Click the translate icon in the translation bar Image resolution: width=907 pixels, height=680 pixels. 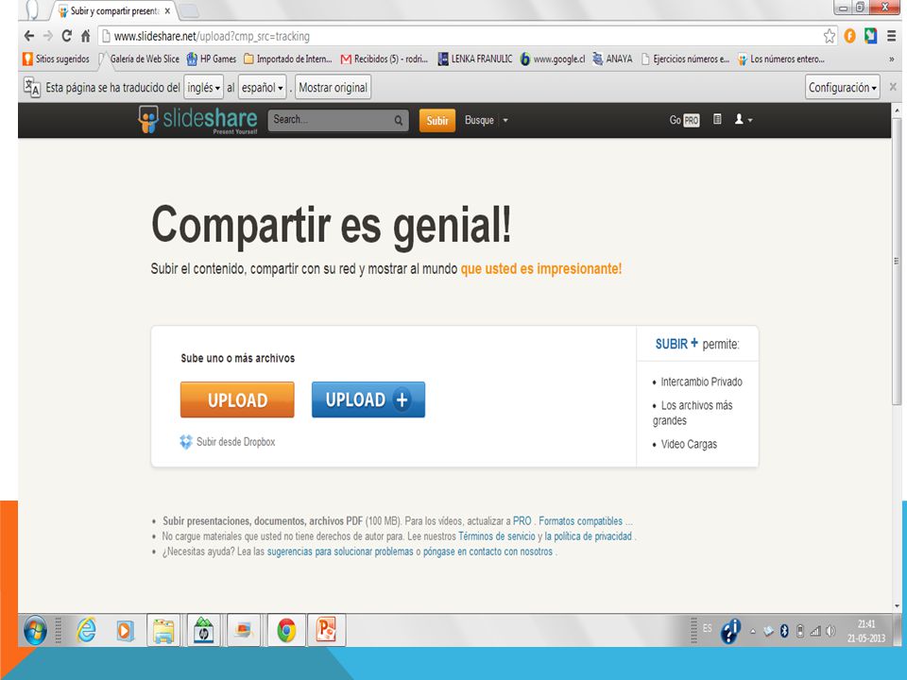(x=32, y=87)
